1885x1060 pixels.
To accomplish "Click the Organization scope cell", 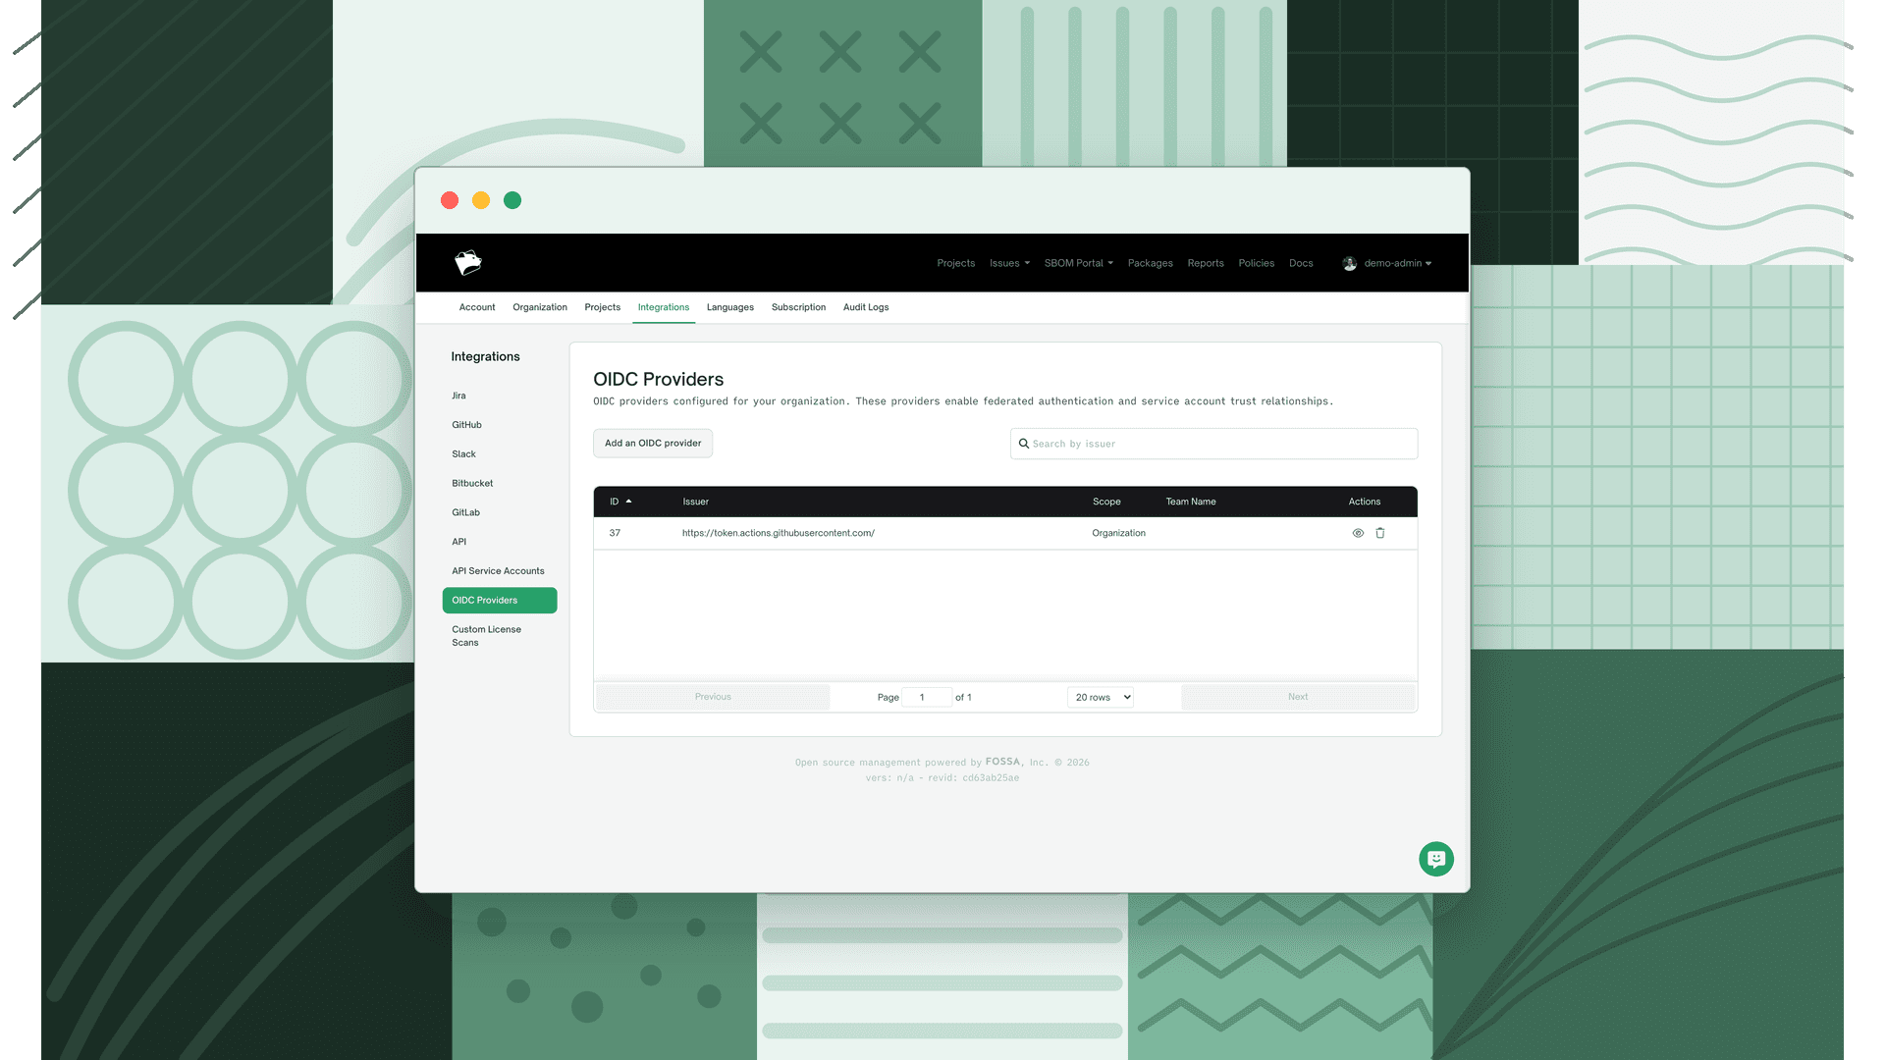I will click(x=1118, y=533).
